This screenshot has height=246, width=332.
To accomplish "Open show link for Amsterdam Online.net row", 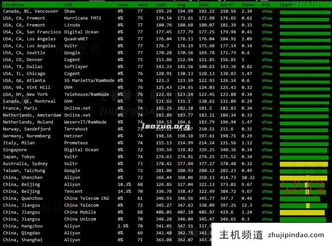I will 267,115.
